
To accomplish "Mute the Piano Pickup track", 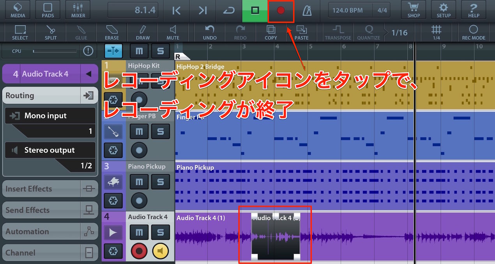I will (x=139, y=182).
